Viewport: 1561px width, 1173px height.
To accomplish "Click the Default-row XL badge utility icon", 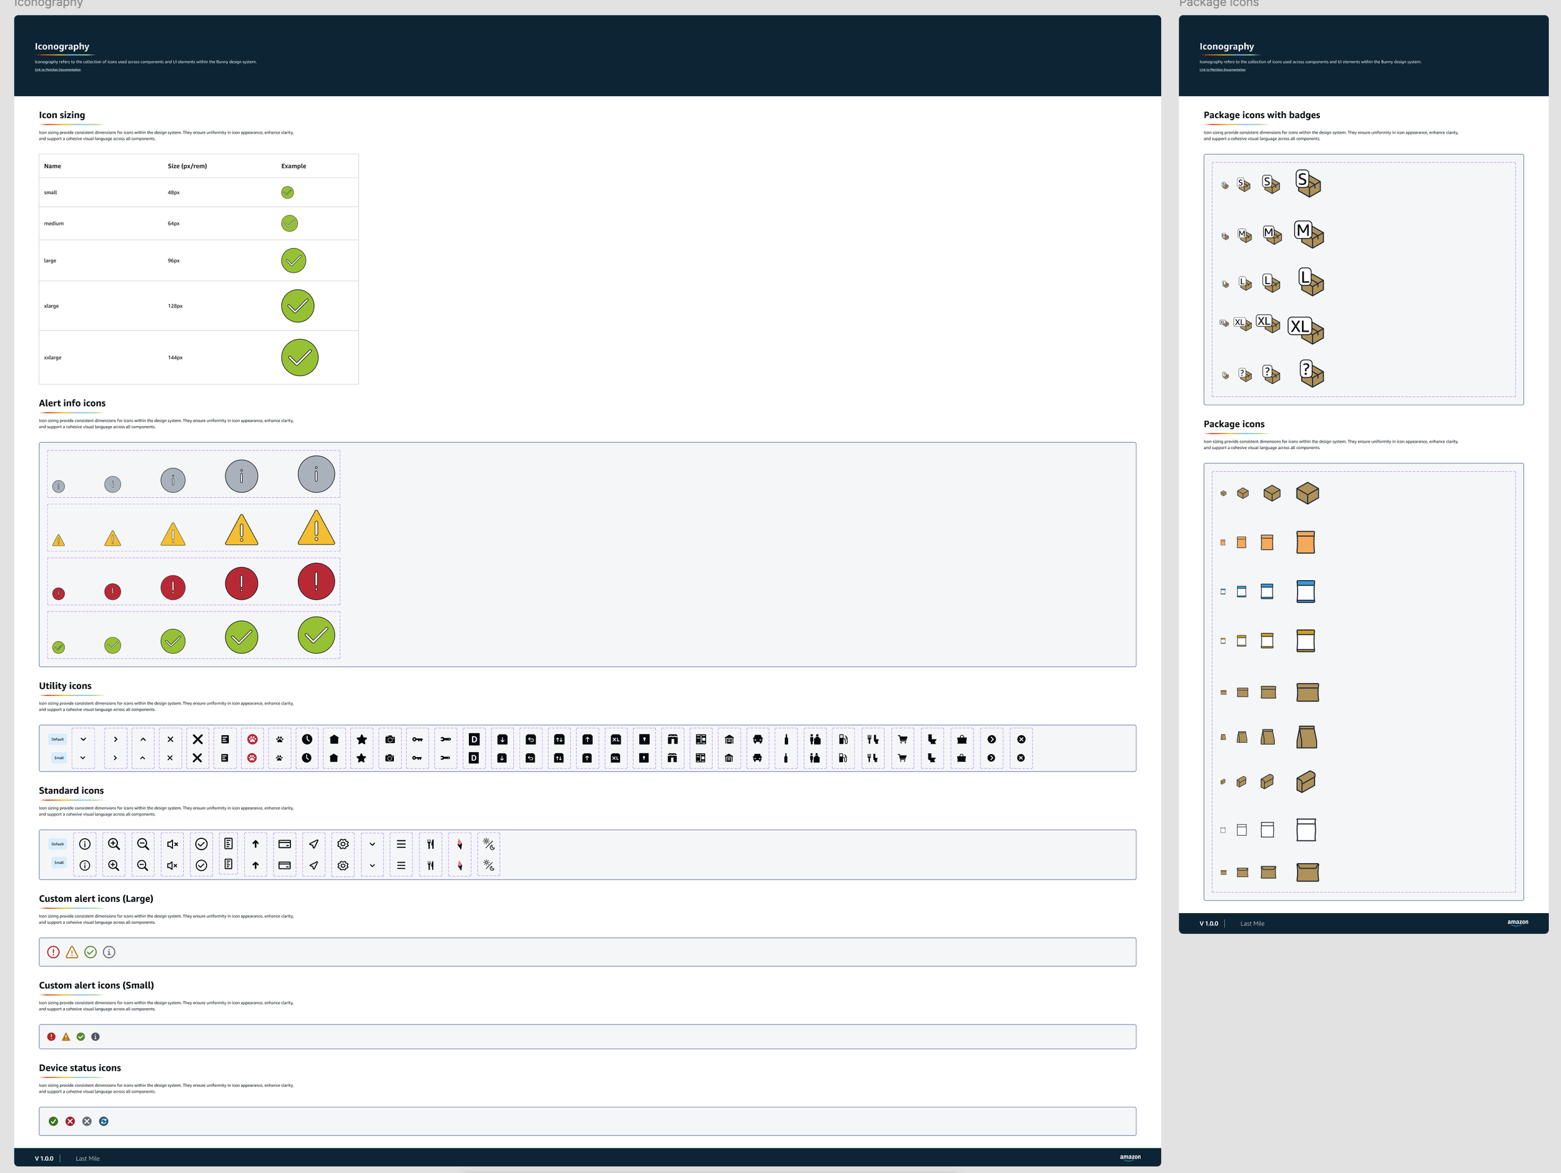I will click(x=616, y=739).
